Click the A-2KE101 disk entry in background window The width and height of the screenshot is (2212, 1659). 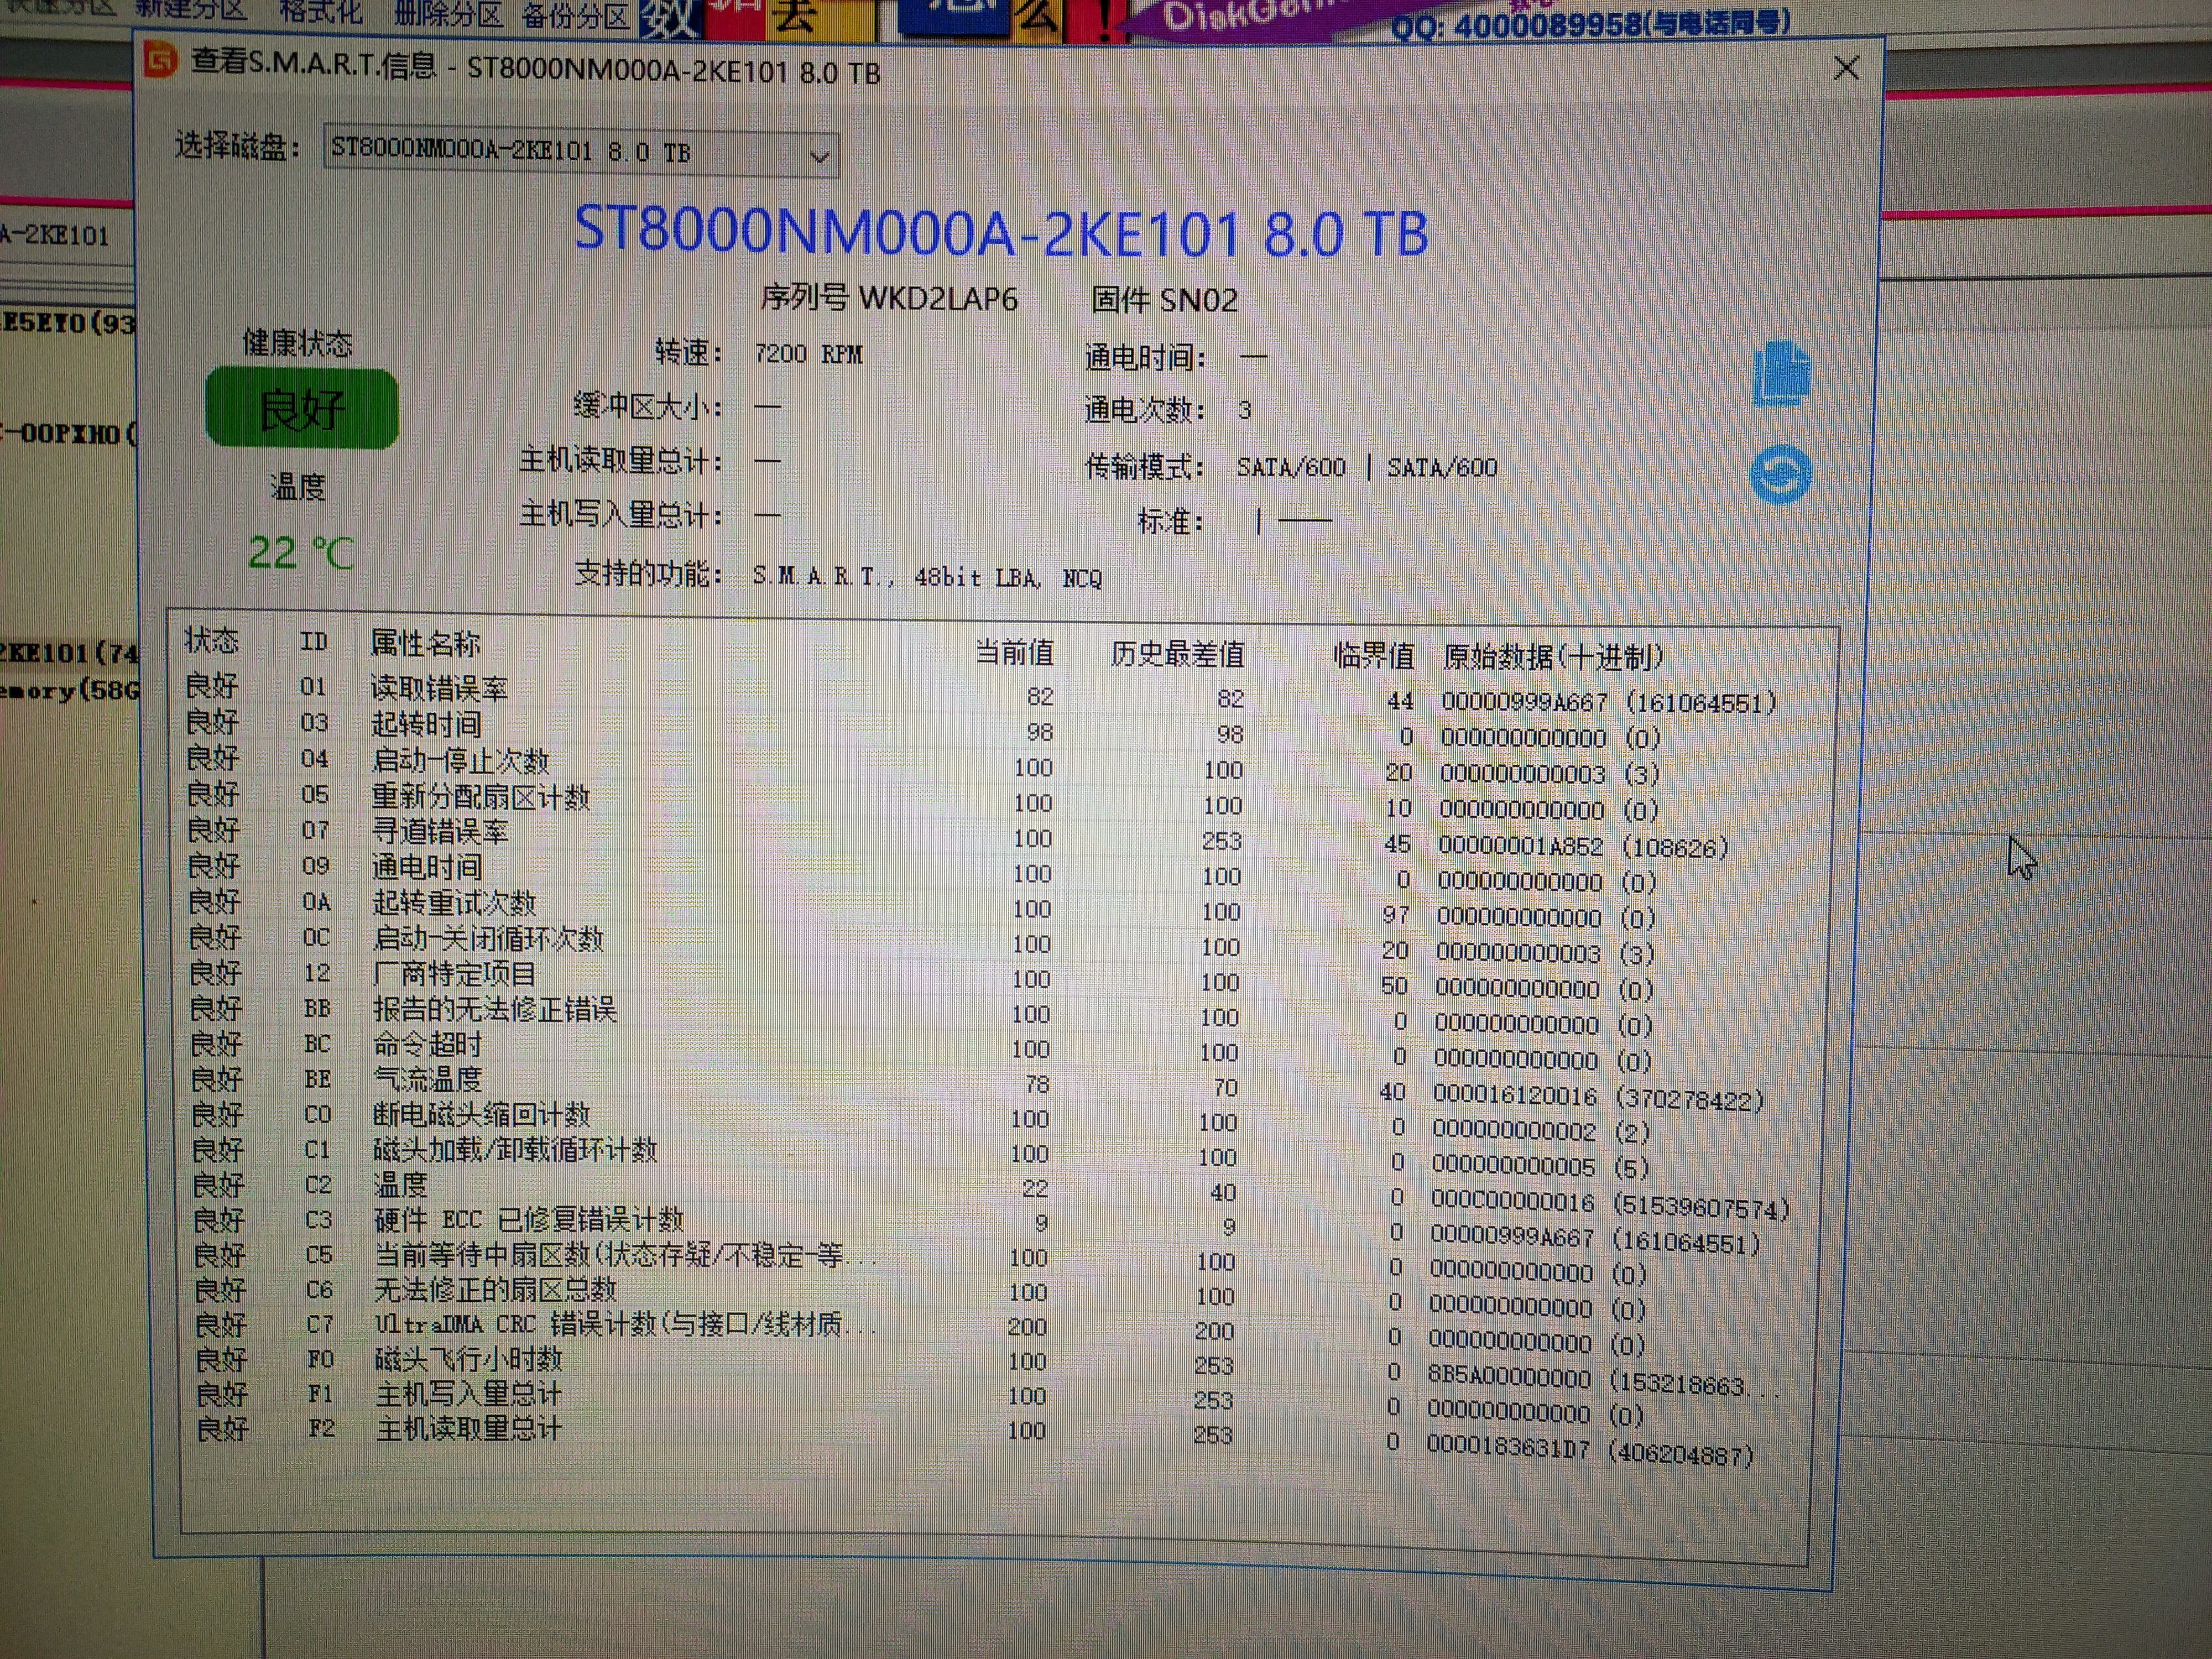(54, 236)
